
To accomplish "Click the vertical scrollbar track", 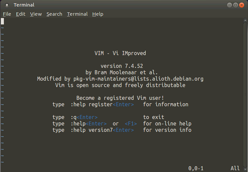I will 245,95.
